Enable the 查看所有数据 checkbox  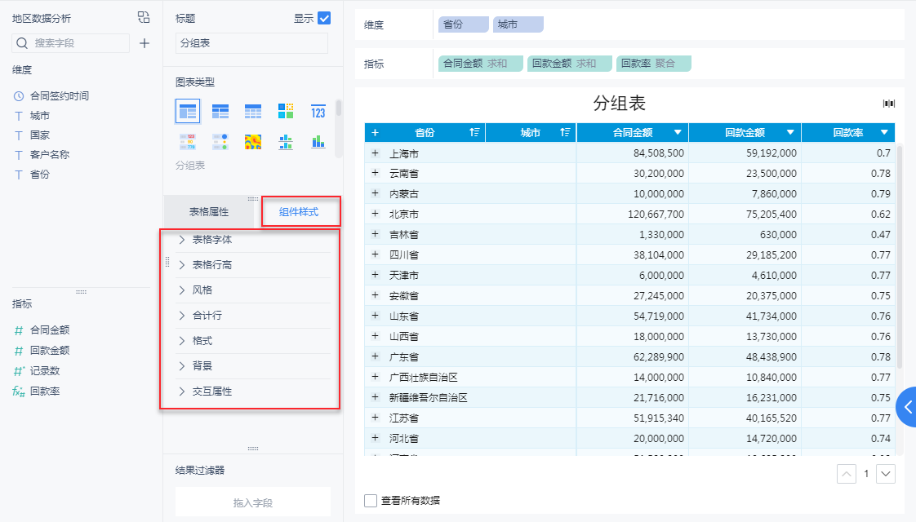[x=371, y=501]
